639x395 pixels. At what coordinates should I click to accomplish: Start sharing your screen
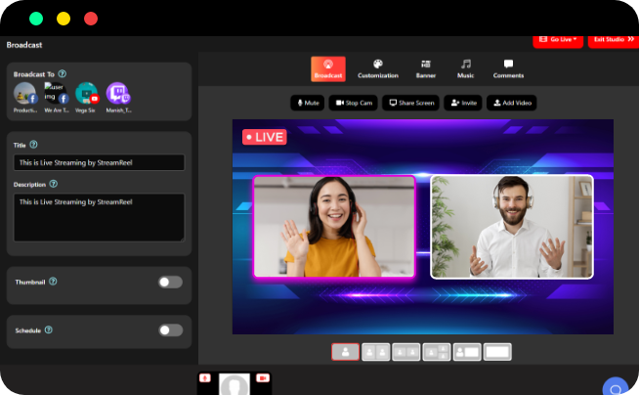(410, 103)
